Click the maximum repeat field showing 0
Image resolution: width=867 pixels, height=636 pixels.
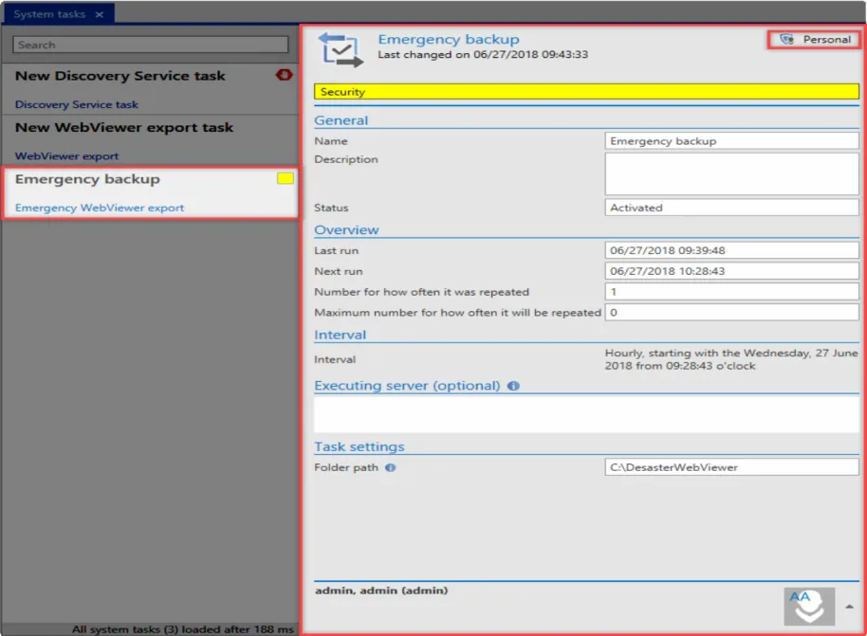(731, 312)
